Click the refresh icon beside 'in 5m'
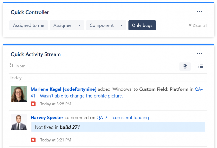Viewport: 217px width, 148px height. [11, 65]
